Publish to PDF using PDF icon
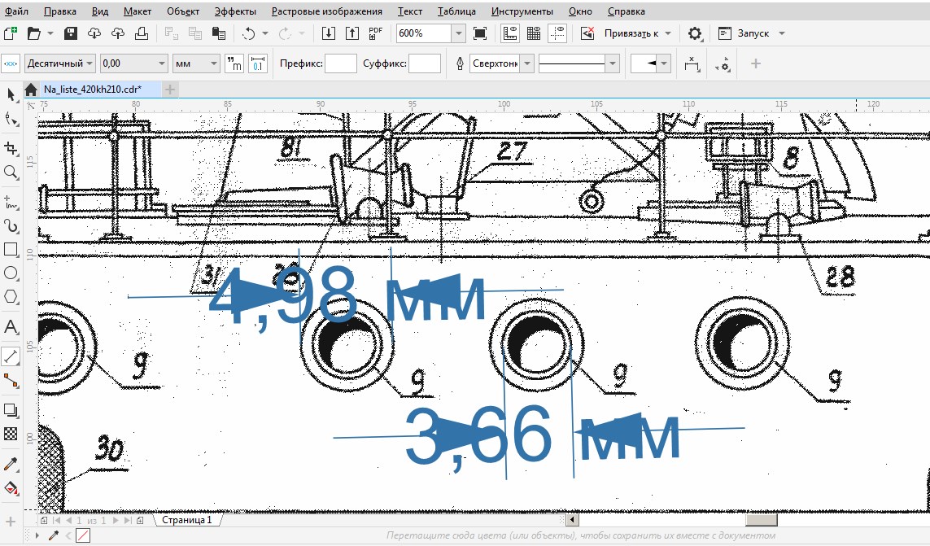Image resolution: width=930 pixels, height=546 pixels. pos(375,33)
